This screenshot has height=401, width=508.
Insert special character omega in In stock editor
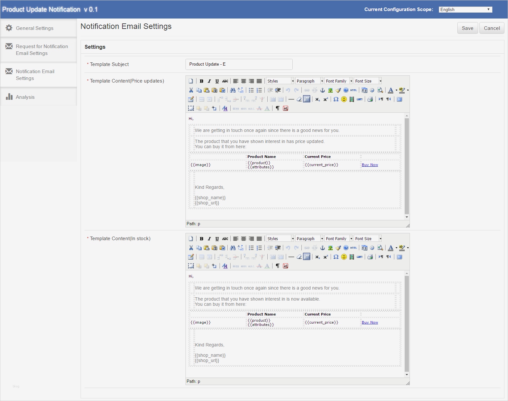pyautogui.click(x=336, y=257)
